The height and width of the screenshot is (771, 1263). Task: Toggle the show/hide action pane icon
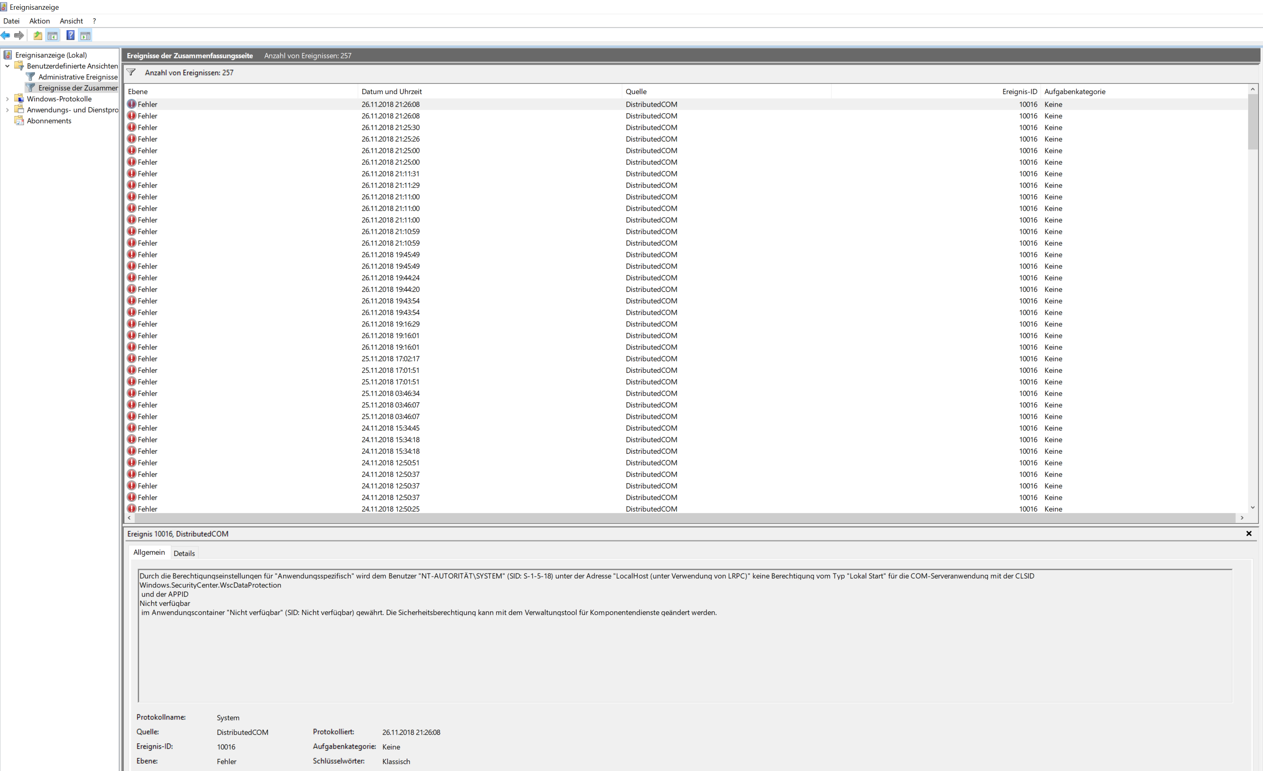[86, 35]
